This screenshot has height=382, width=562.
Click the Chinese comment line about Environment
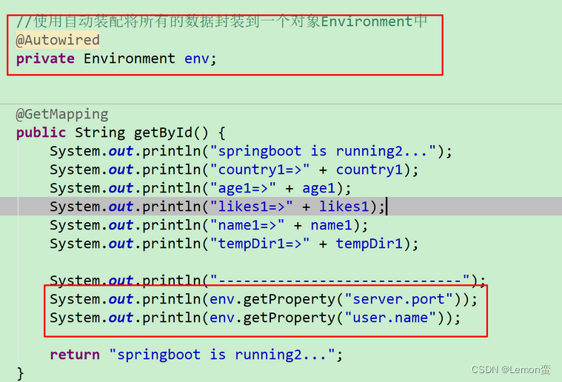point(221,21)
